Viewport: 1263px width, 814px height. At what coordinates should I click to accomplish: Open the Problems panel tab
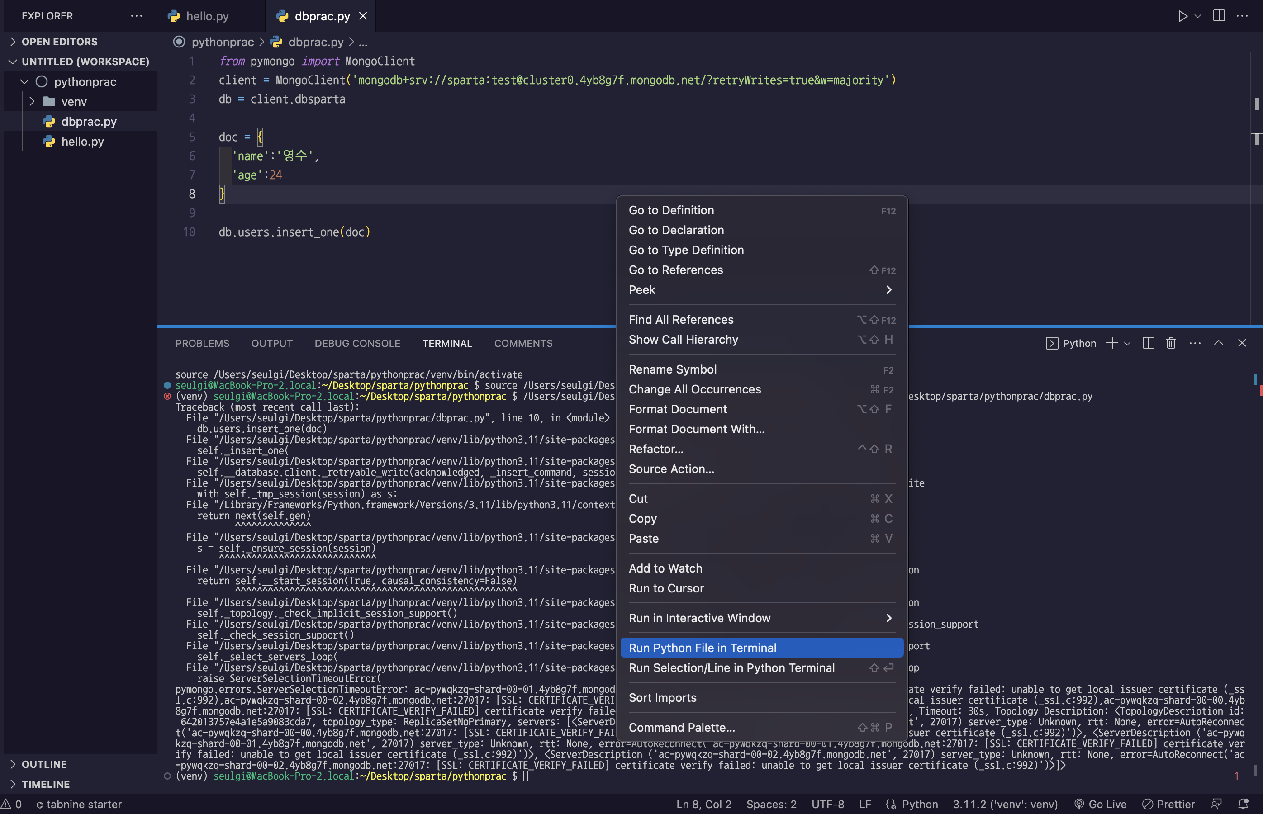point(203,343)
